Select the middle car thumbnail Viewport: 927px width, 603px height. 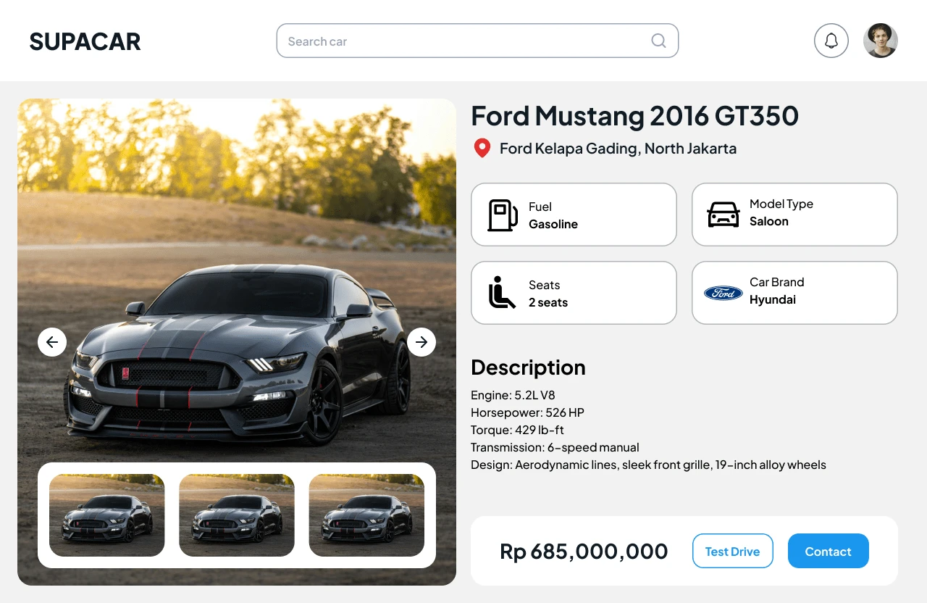(237, 515)
